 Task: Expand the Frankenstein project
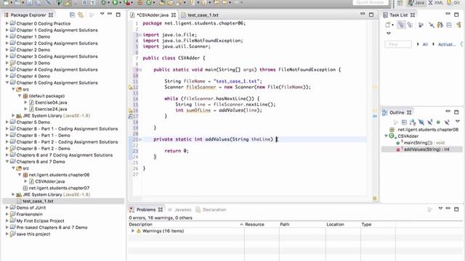[x=7, y=215]
